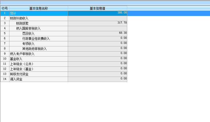Select the 财政拨款 row name

22,23
